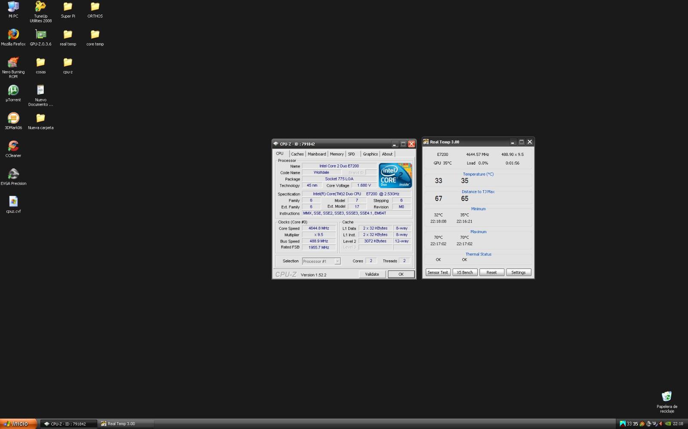
Task: Click the Level 2 3072 KBytes value
Action: pos(375,241)
